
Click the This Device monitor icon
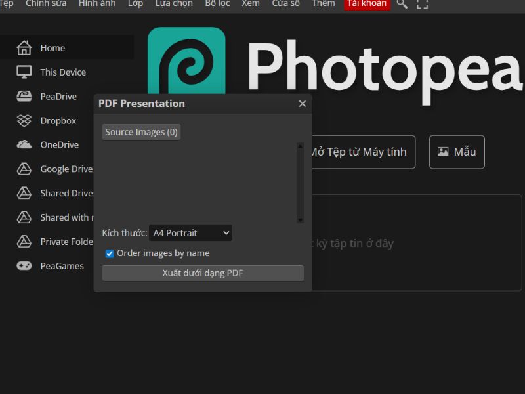tap(24, 72)
